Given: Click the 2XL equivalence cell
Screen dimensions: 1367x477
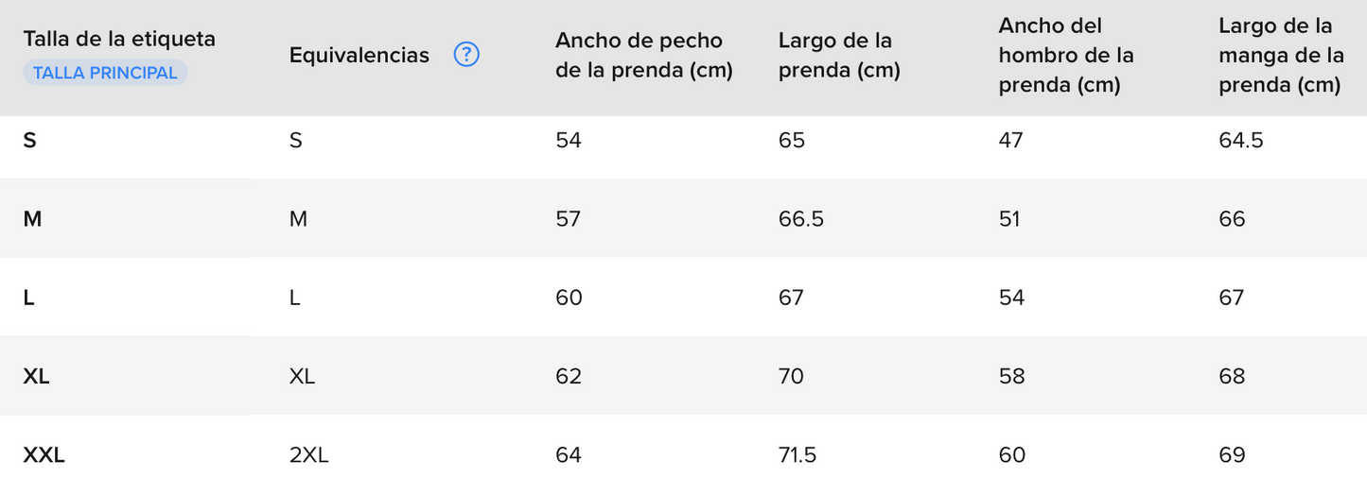Looking at the screenshot, I should pos(309,455).
